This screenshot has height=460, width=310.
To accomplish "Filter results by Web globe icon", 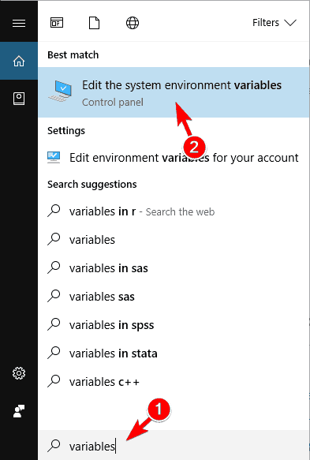I will tap(133, 23).
